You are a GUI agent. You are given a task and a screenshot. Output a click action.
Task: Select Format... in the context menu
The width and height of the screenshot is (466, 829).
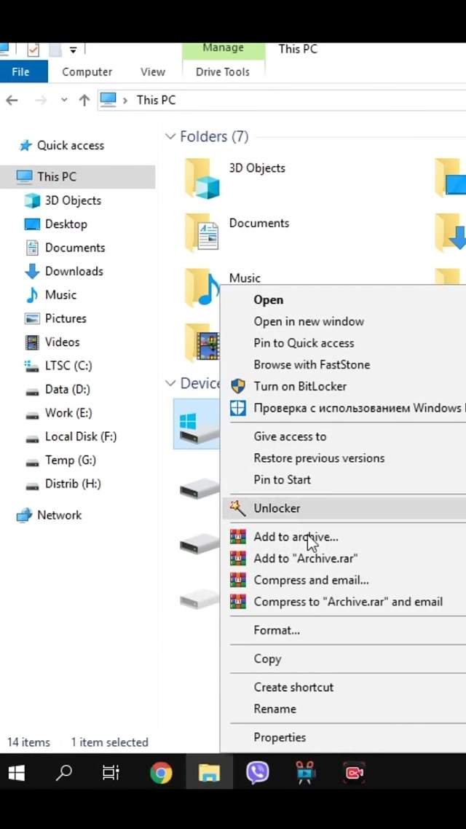pos(277,630)
